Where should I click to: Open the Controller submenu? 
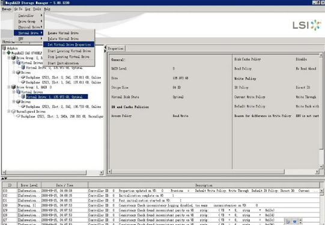point(29,16)
